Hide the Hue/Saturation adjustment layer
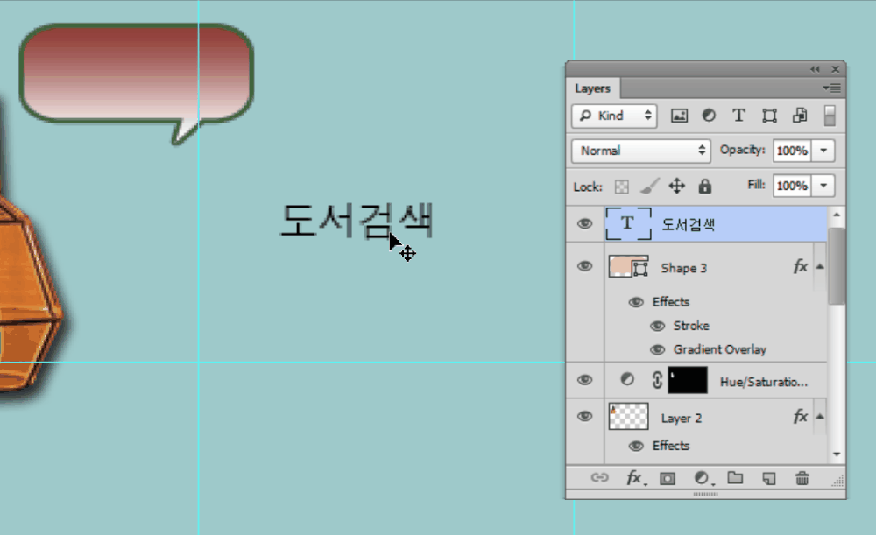 coord(585,380)
